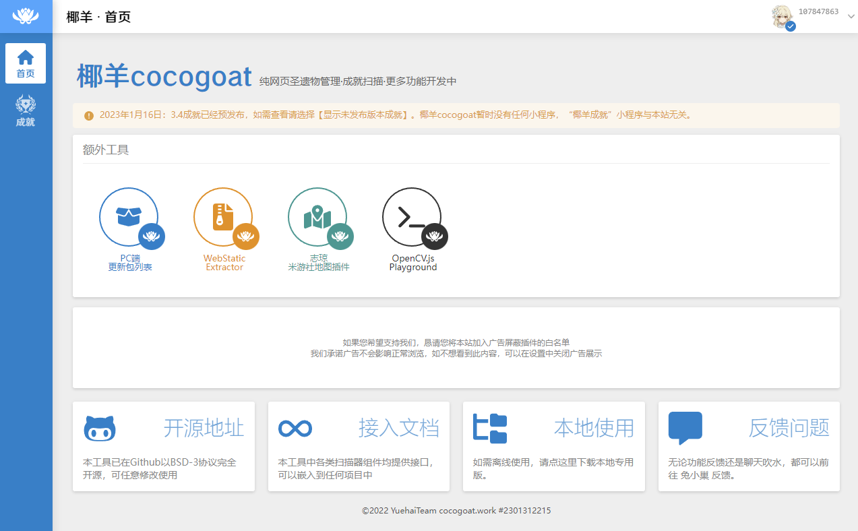Go to the 成就 achievements page
The height and width of the screenshot is (531, 858).
pyautogui.click(x=26, y=111)
